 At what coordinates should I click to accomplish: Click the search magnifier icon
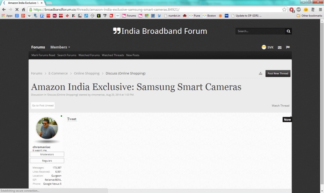pos(288,31)
